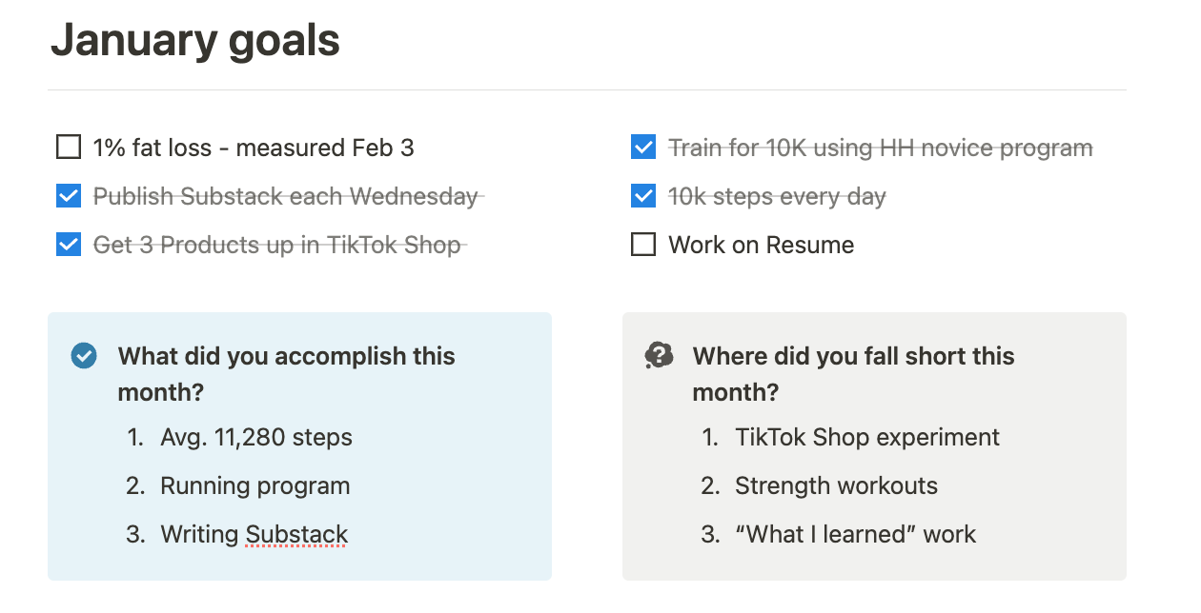
Task: Click the Work on Resume task text
Action: pos(761,245)
